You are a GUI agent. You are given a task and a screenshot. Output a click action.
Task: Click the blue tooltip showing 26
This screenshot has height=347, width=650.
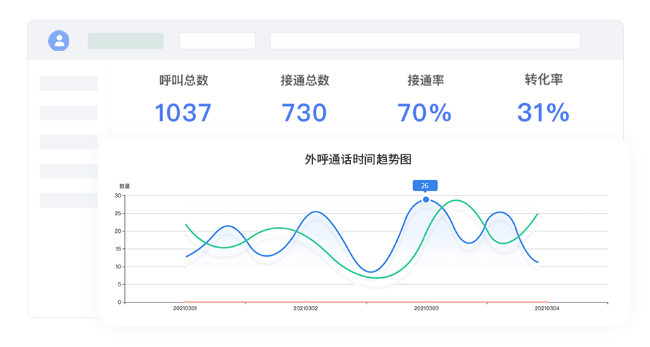click(425, 185)
